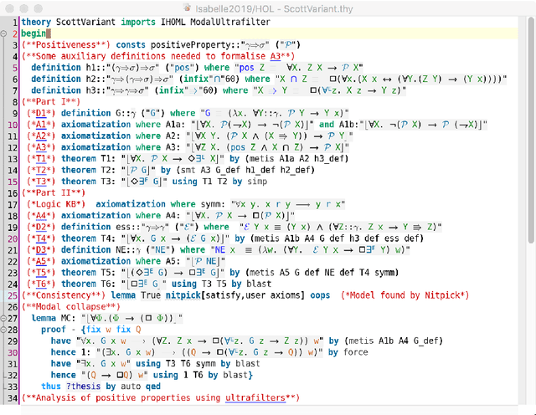Image resolution: width=536 pixels, height=415 pixels.
Task: Click 'theorem' keyword of T6 on line 25
Action: pos(80,283)
